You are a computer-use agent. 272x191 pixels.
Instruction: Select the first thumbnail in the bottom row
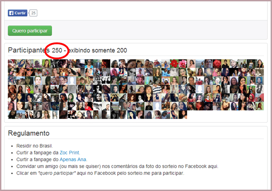13,115
